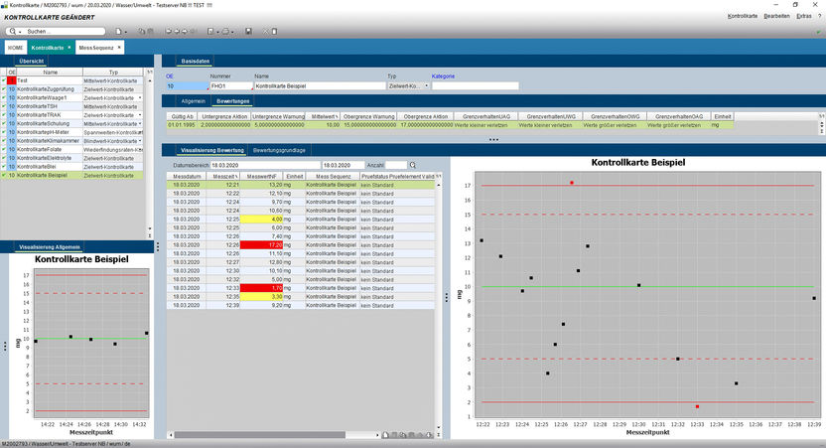Click the yellow 4,00 measurement cell
826x448 pixels.
[x=261, y=220]
